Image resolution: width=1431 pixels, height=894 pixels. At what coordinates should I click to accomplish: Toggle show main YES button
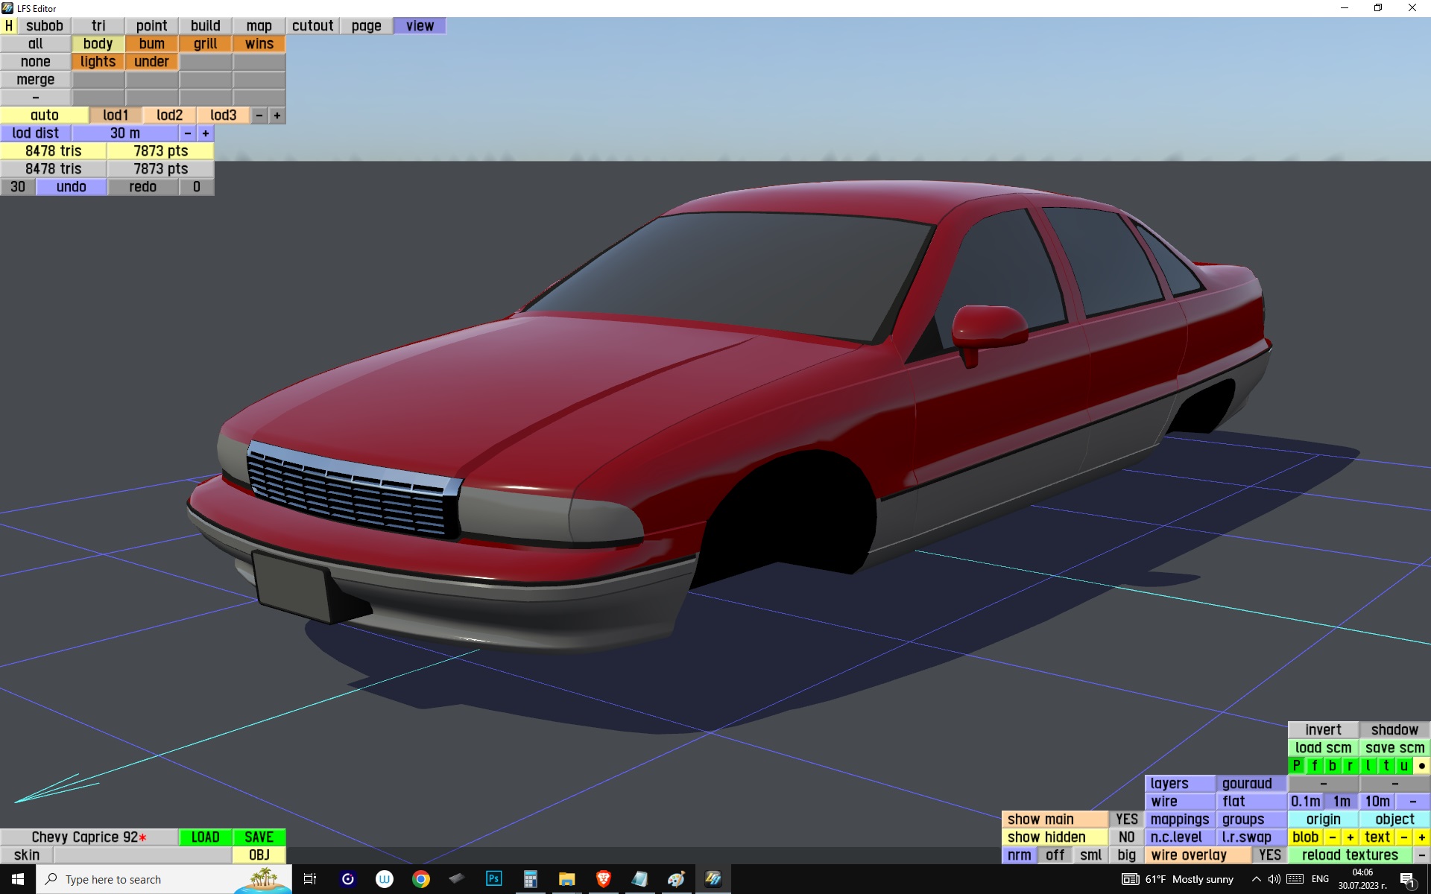click(x=1126, y=819)
